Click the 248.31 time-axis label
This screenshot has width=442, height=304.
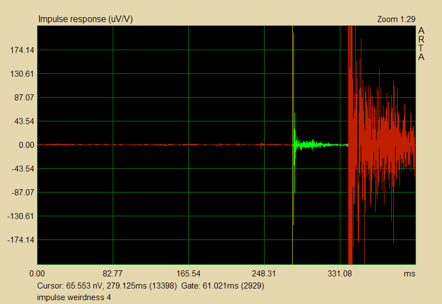pyautogui.click(x=264, y=274)
